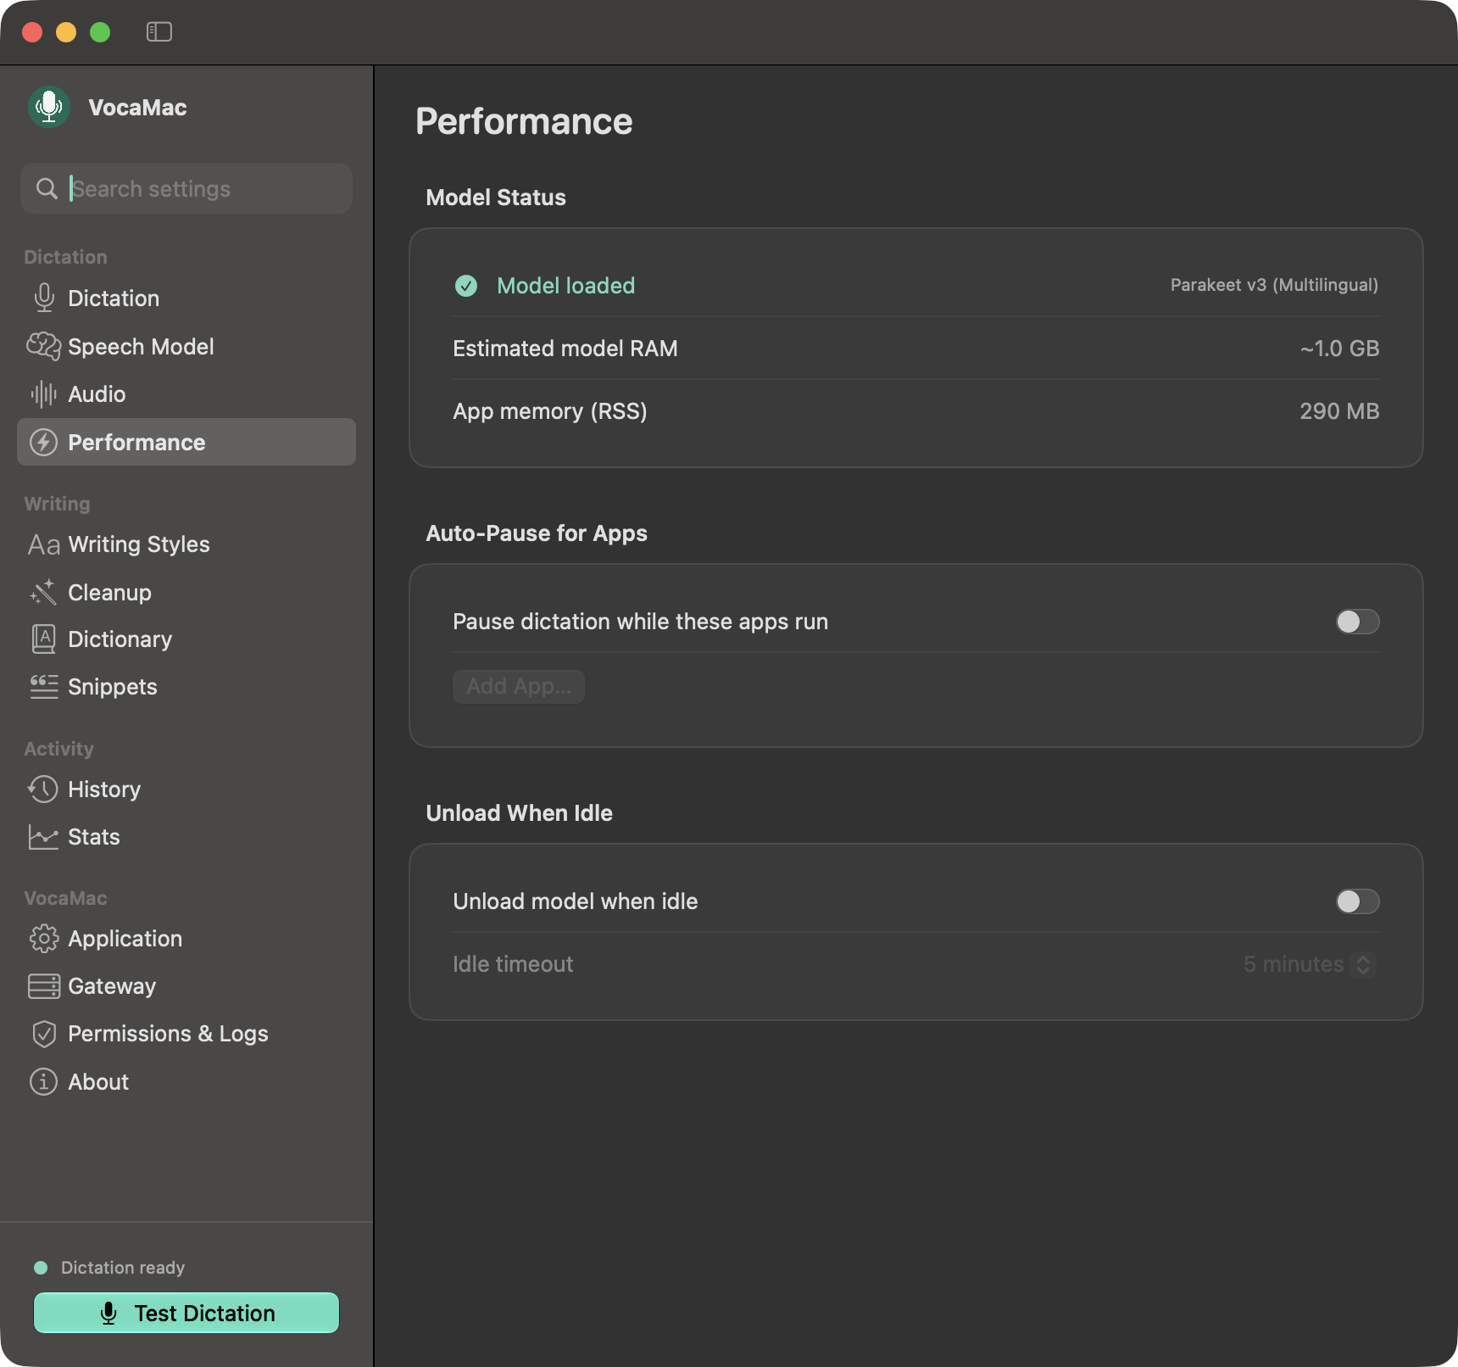The height and width of the screenshot is (1367, 1458).
Task: Click the green Model loaded checkmark
Action: tap(466, 286)
